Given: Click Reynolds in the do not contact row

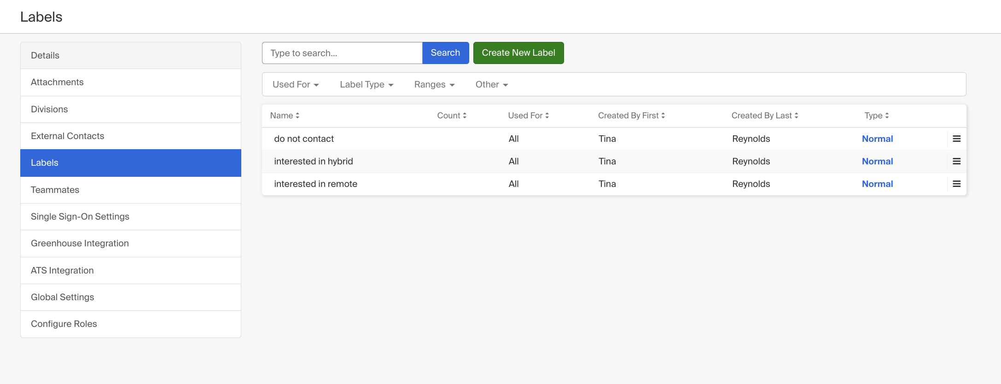Looking at the screenshot, I should (x=751, y=139).
